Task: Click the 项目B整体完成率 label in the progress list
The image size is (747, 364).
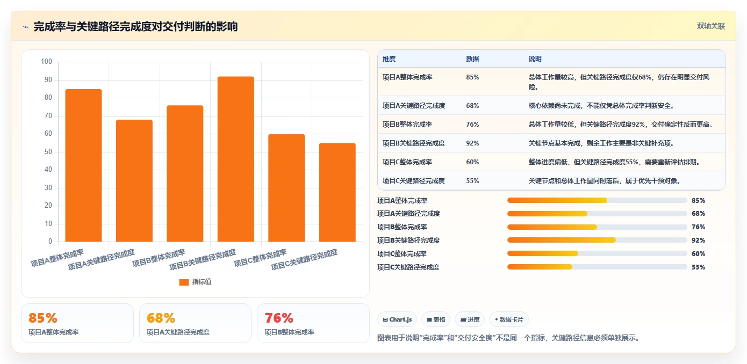Action: tap(402, 227)
